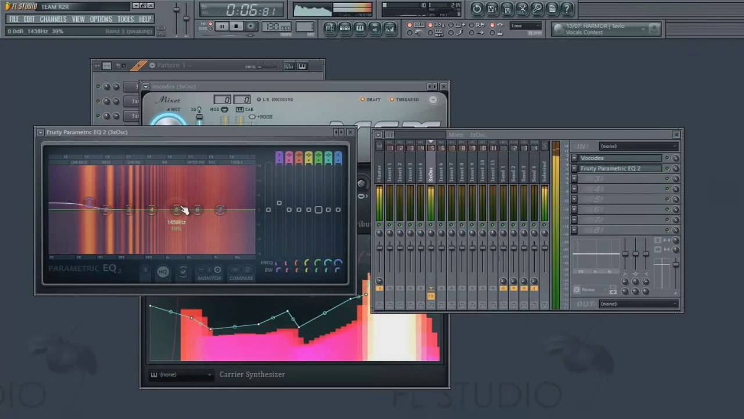The height and width of the screenshot is (419, 744).
Task: Open the VIEW menu
Action: [78, 19]
